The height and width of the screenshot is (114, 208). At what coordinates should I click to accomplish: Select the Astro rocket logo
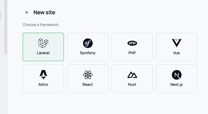(x=43, y=75)
